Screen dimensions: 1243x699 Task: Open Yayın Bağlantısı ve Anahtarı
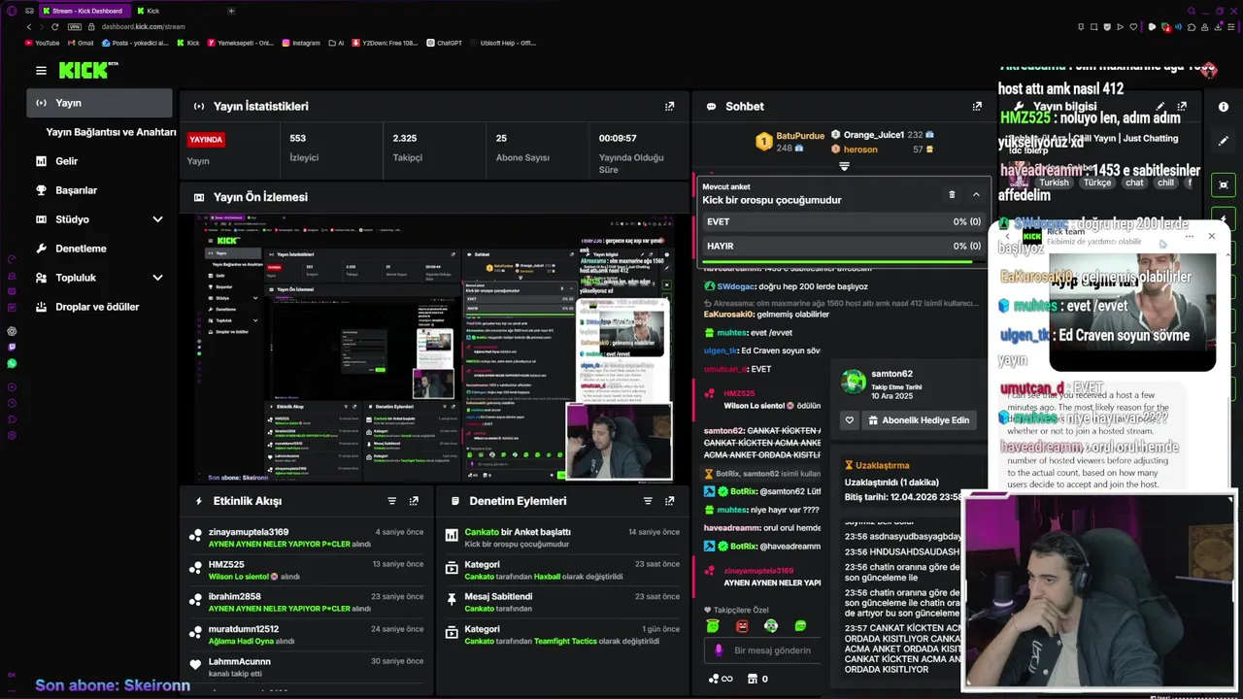tap(111, 132)
